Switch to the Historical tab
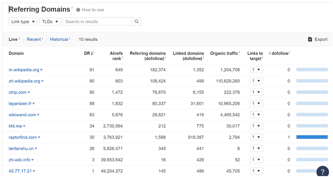Image resolution: width=333 pixels, height=177 pixels. pyautogui.click(x=59, y=39)
